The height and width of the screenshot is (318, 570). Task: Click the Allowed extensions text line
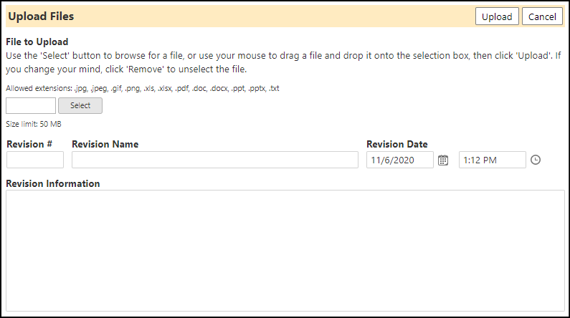pyautogui.click(x=143, y=88)
